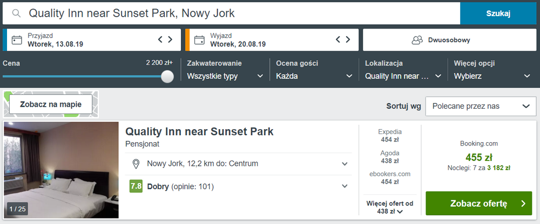Click the ebookers.com 454 zł offer
Image resolution: width=540 pixels, height=224 pixels.
click(x=390, y=178)
